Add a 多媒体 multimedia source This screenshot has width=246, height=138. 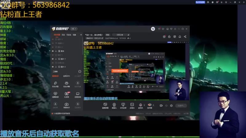click(x=132, y=106)
